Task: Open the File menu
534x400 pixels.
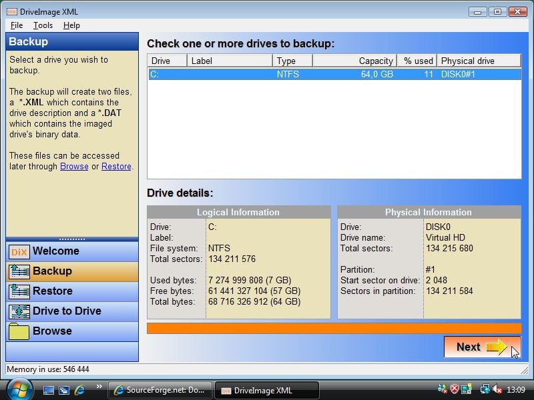Action: pyautogui.click(x=17, y=25)
